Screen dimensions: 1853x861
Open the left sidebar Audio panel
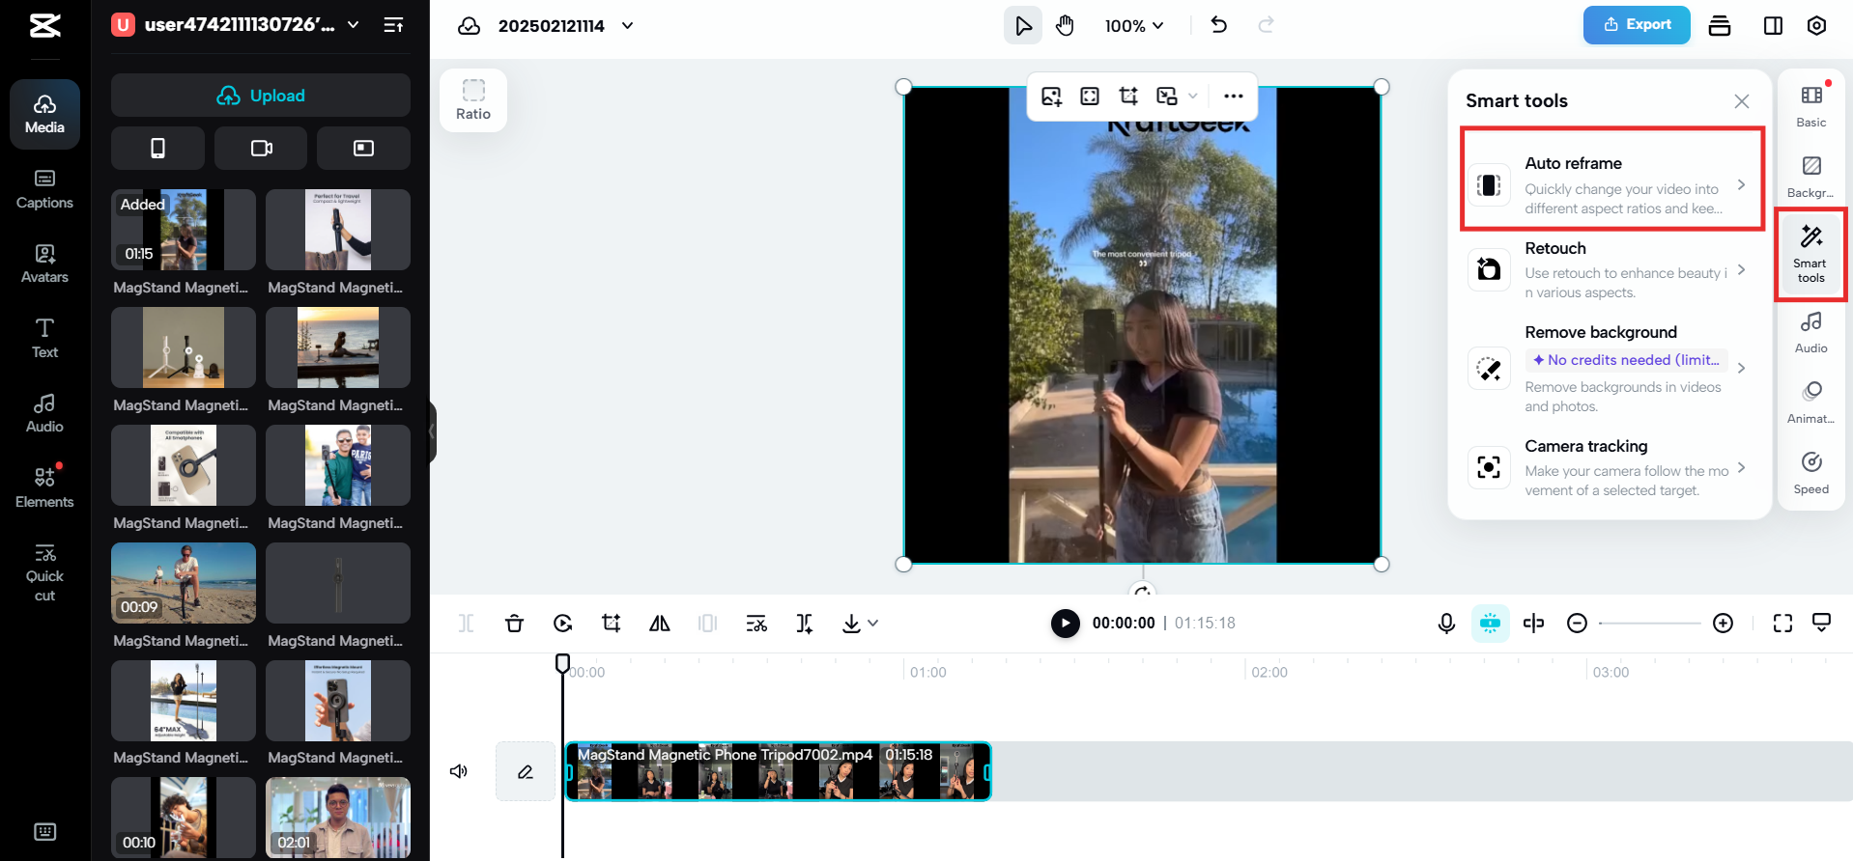44,413
